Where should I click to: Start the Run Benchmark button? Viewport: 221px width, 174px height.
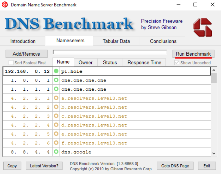coord(193,54)
